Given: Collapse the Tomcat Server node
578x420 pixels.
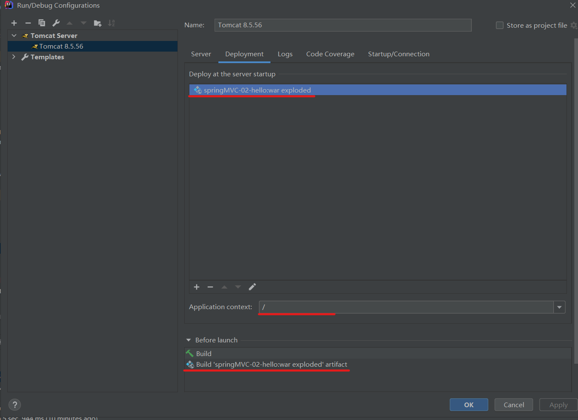Looking at the screenshot, I should tap(14, 35).
